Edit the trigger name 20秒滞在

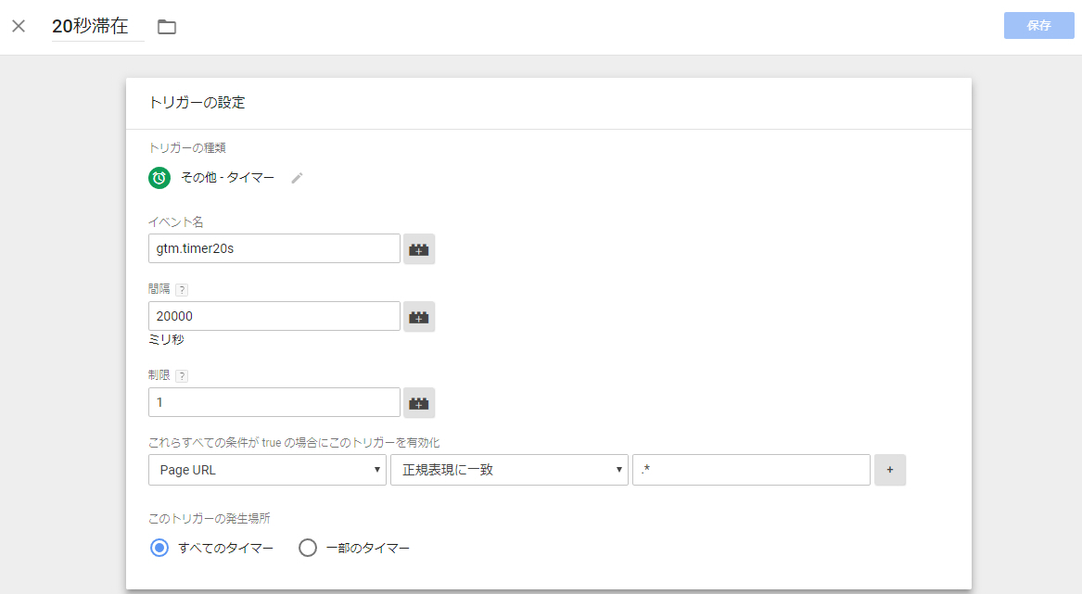(97, 26)
